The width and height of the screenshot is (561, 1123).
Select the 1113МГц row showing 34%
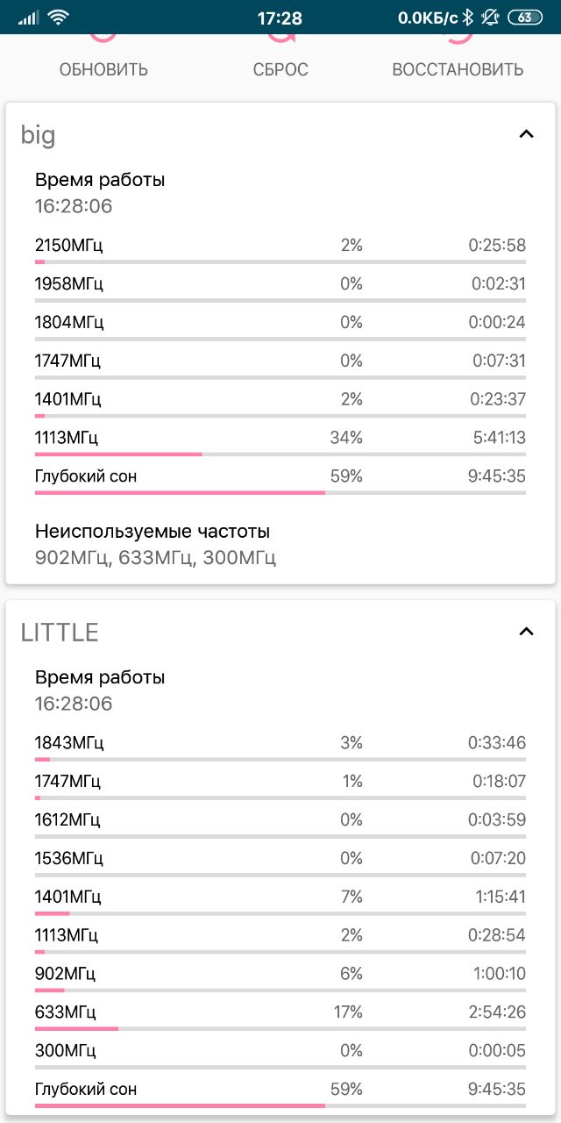click(280, 440)
